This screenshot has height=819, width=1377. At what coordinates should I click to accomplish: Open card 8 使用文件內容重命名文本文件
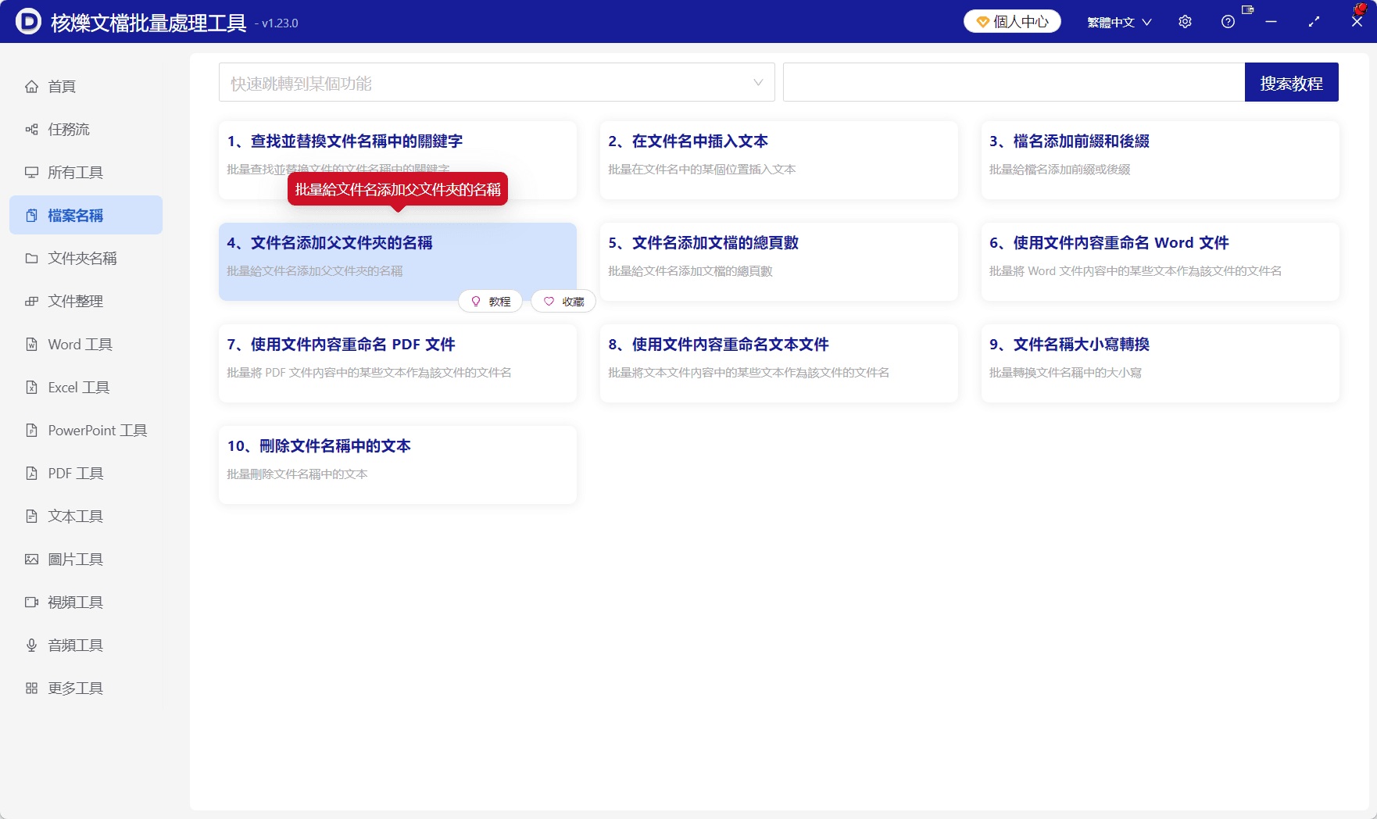pyautogui.click(x=779, y=363)
